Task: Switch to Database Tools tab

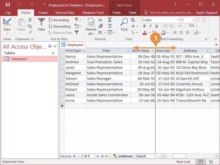Action: [x=93, y=13]
